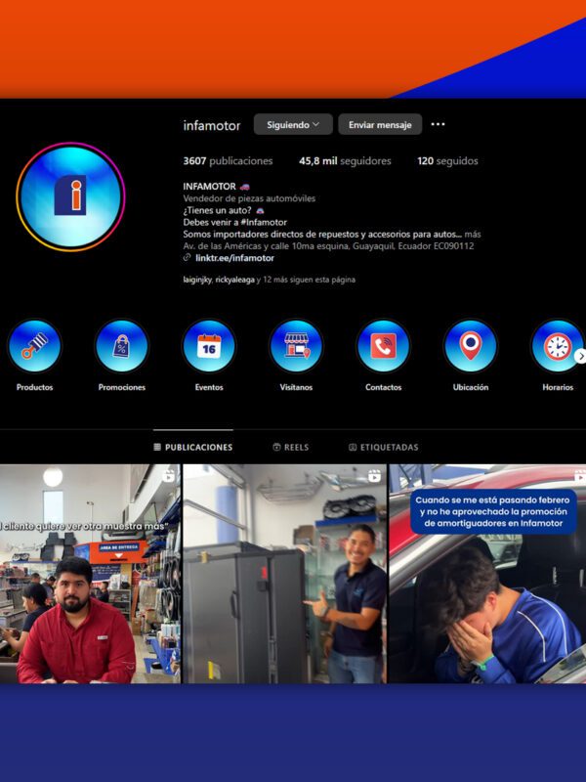
Task: Switch to the Publicaciones tab
Action: (193, 447)
